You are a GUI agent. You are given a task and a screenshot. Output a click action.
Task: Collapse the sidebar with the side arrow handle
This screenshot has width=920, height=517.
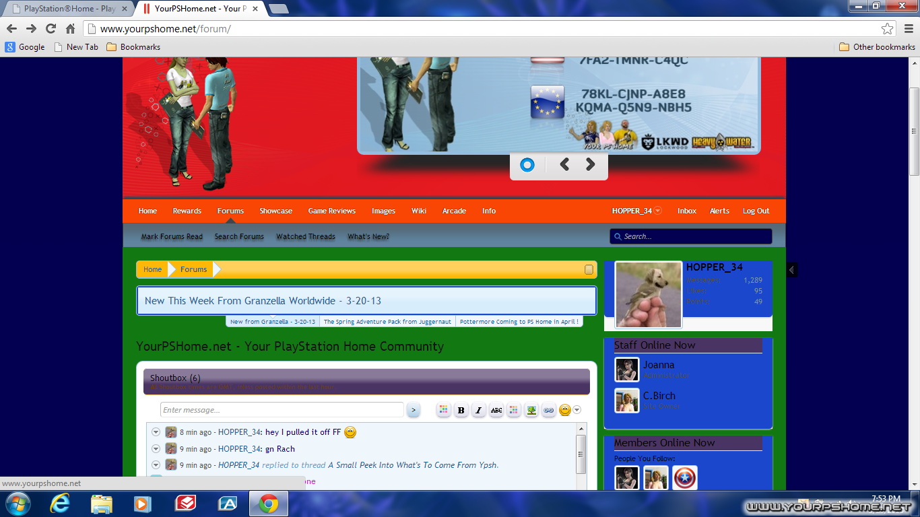(x=792, y=270)
